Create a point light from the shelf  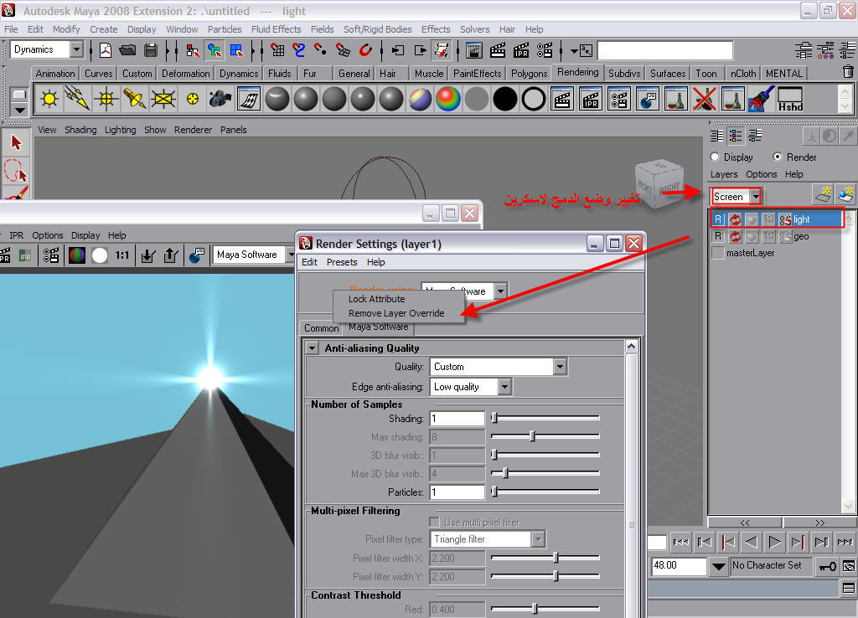(106, 99)
